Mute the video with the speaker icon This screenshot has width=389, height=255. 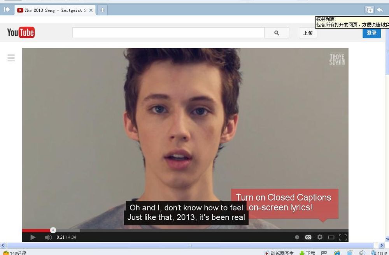48,237
